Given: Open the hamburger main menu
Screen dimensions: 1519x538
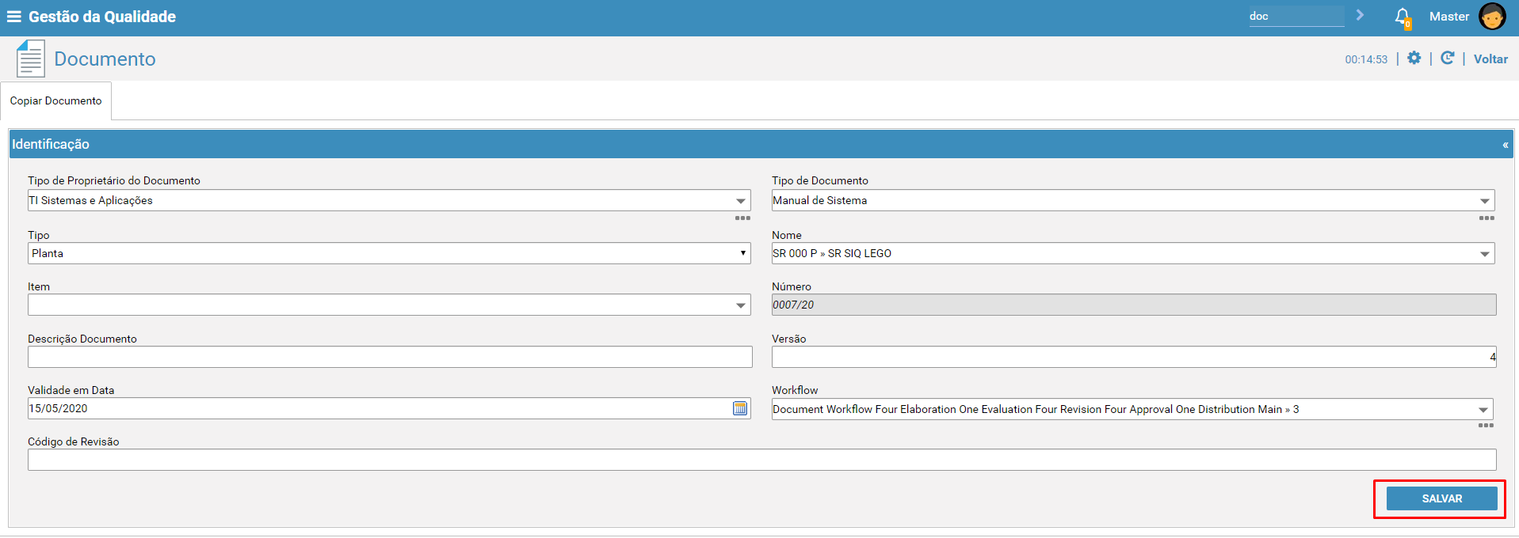Looking at the screenshot, I should [x=13, y=17].
